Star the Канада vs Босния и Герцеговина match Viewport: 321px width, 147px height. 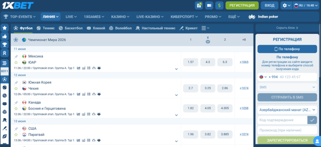16,108
